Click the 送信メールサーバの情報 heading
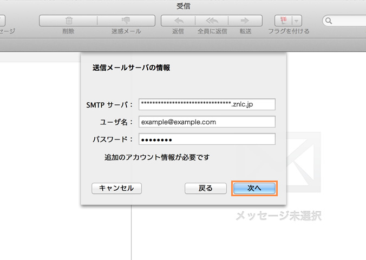 point(131,68)
